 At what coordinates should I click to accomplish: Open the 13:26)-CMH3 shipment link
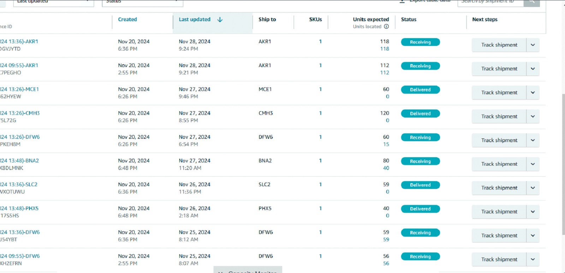20,113
